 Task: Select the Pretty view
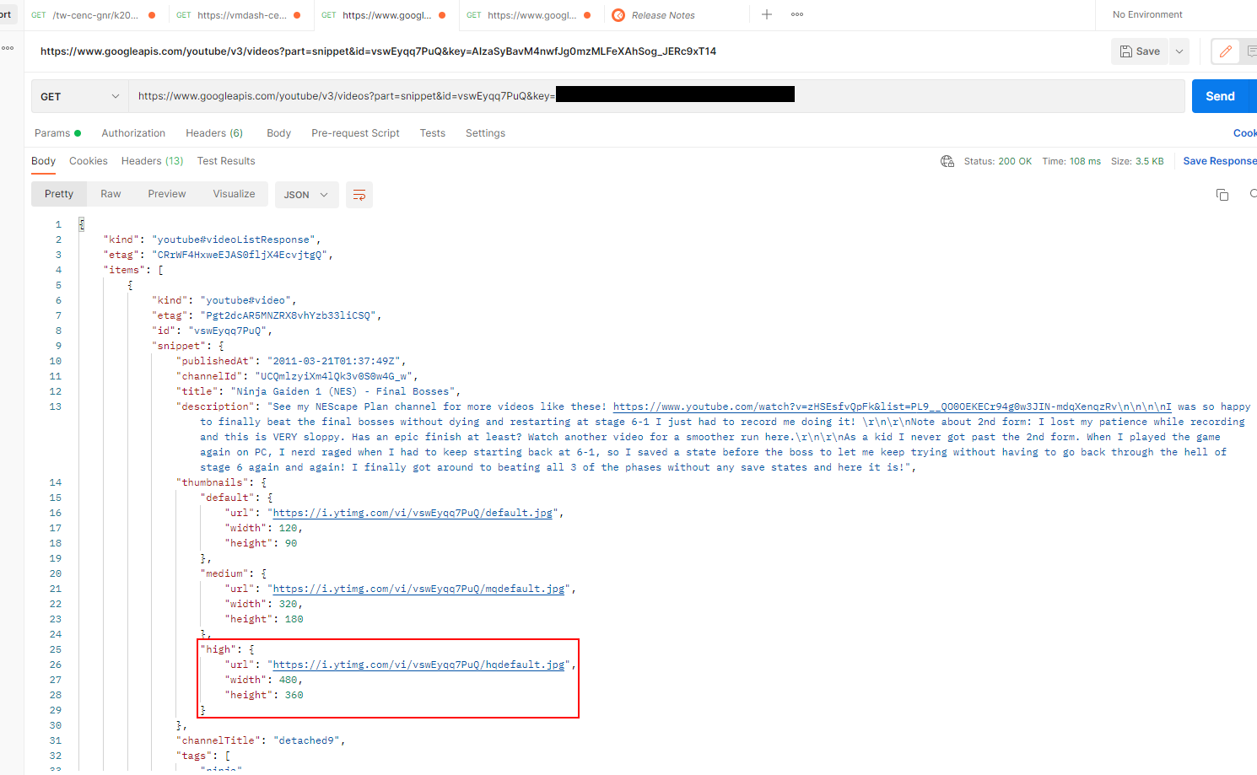[x=59, y=194]
